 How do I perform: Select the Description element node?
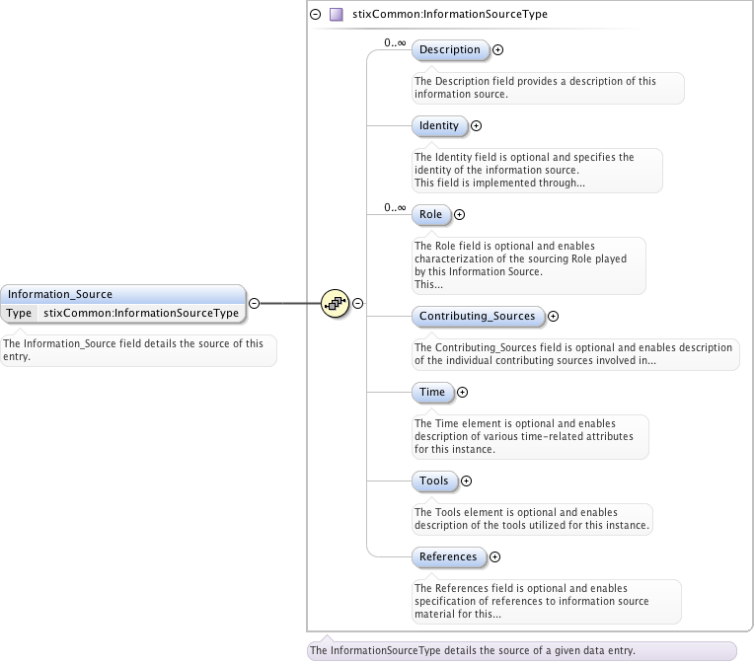[x=449, y=49]
